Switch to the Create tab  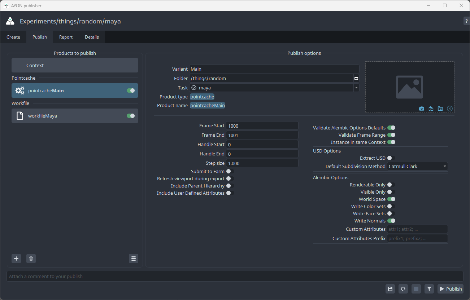[13, 37]
